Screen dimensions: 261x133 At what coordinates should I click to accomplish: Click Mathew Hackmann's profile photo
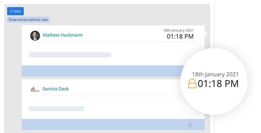[35, 35]
